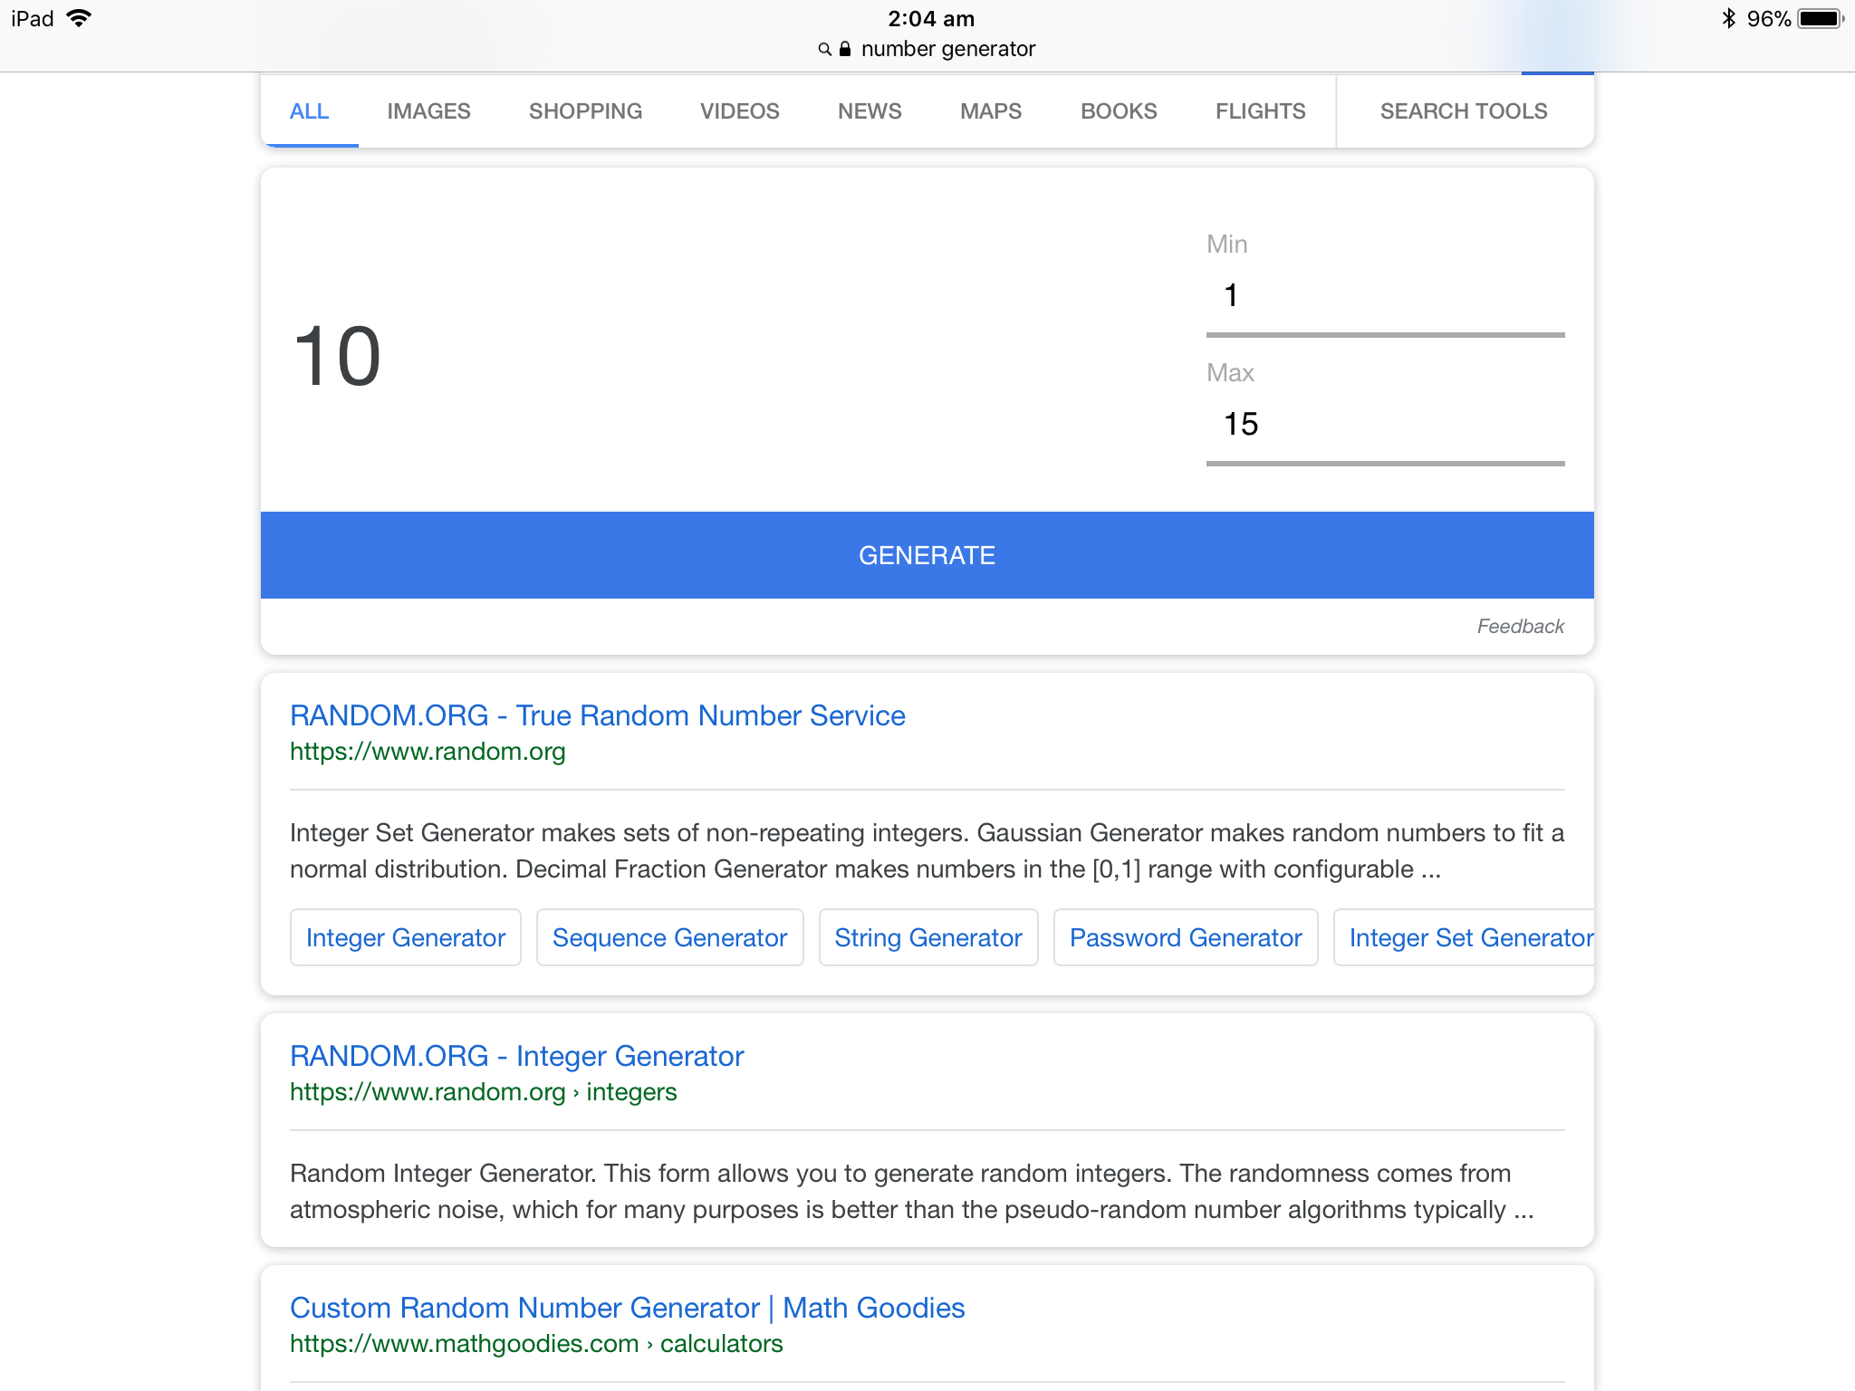
Task: Open the FLIGHTS tab
Action: pos(1260,111)
